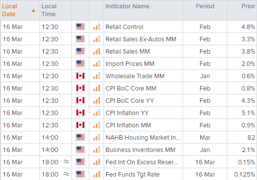Click importance bars icon for Fed Funds Tgt Rate

[x=97, y=174]
